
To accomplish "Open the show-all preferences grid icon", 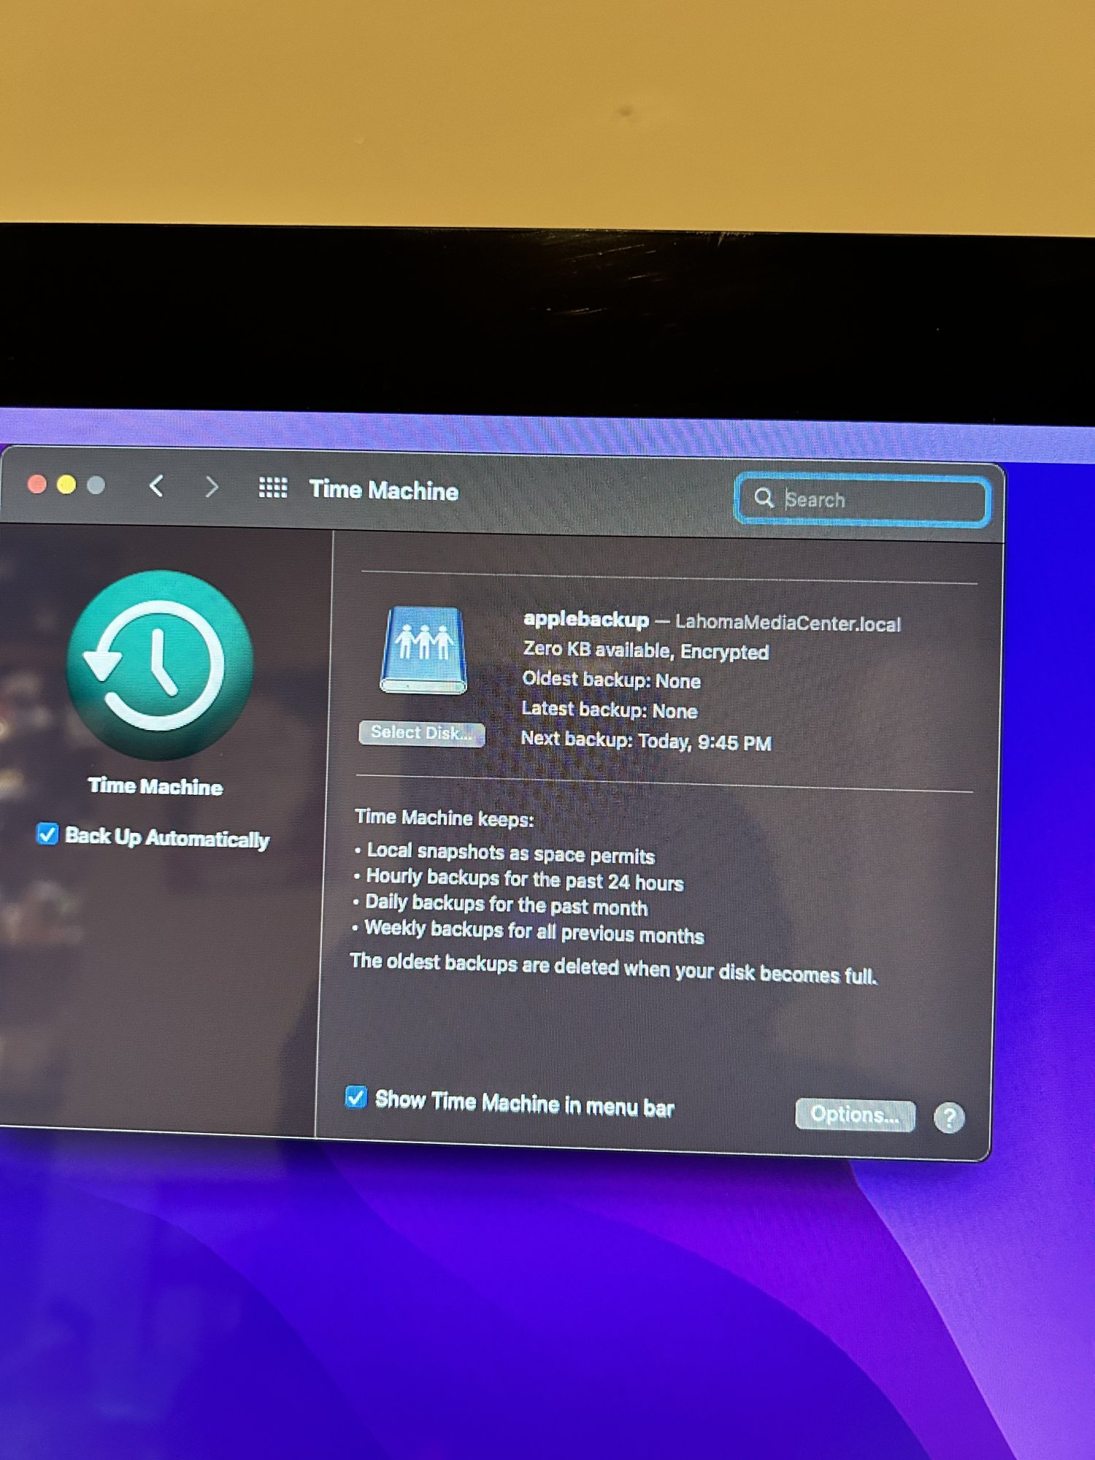I will click(x=273, y=488).
